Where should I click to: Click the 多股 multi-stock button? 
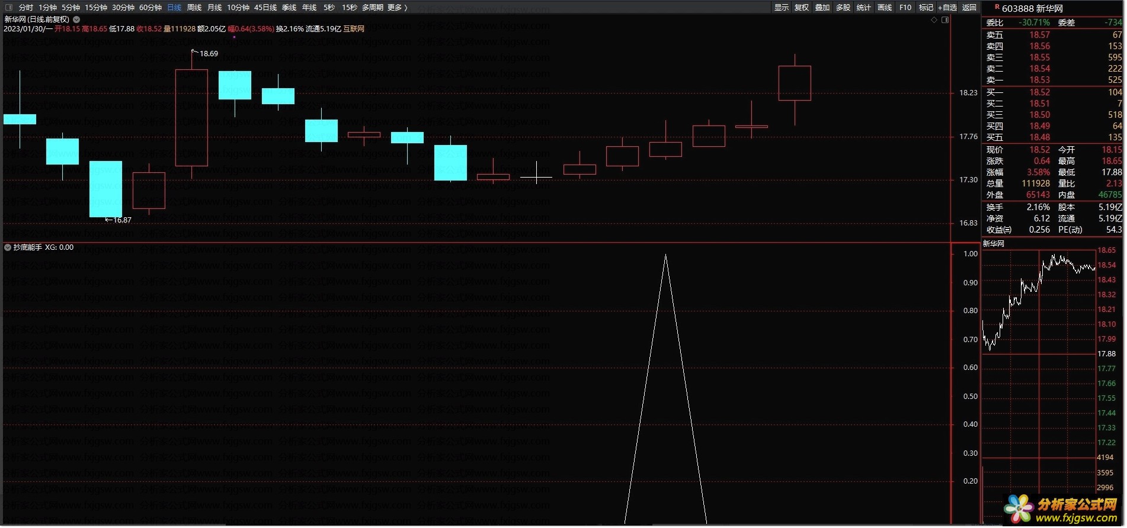coord(843,8)
